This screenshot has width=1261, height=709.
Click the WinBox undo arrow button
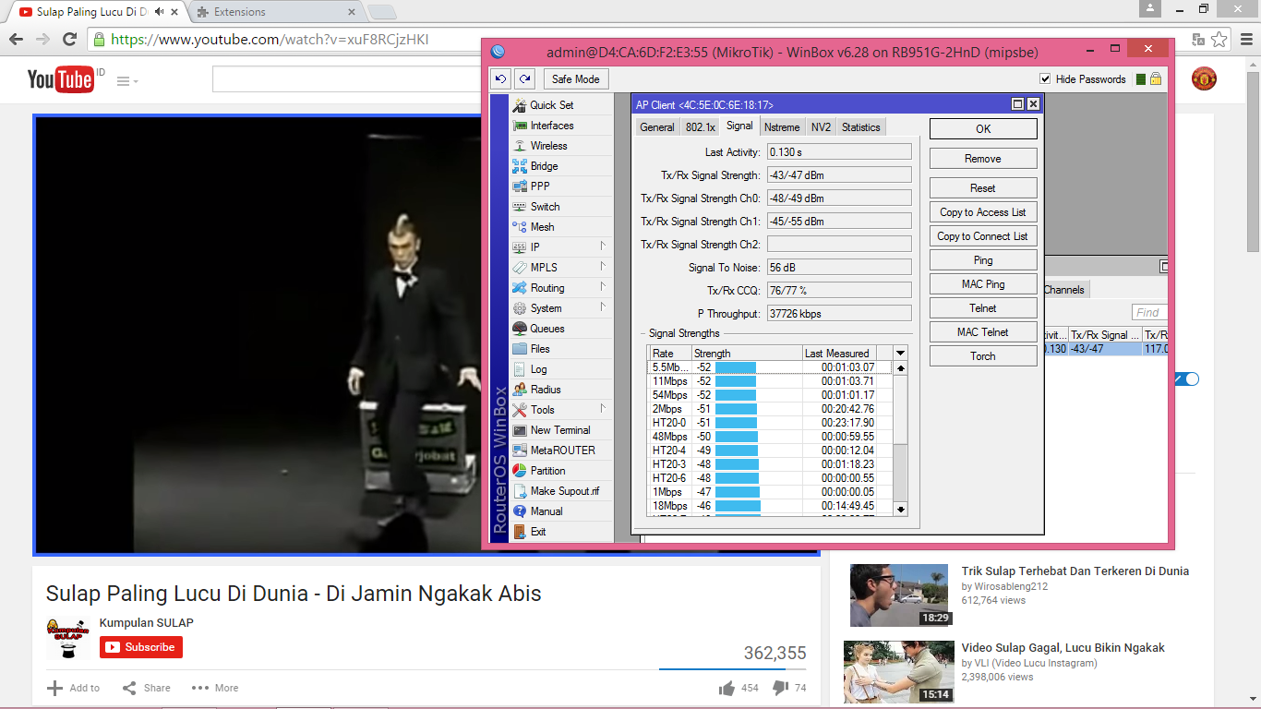point(499,79)
